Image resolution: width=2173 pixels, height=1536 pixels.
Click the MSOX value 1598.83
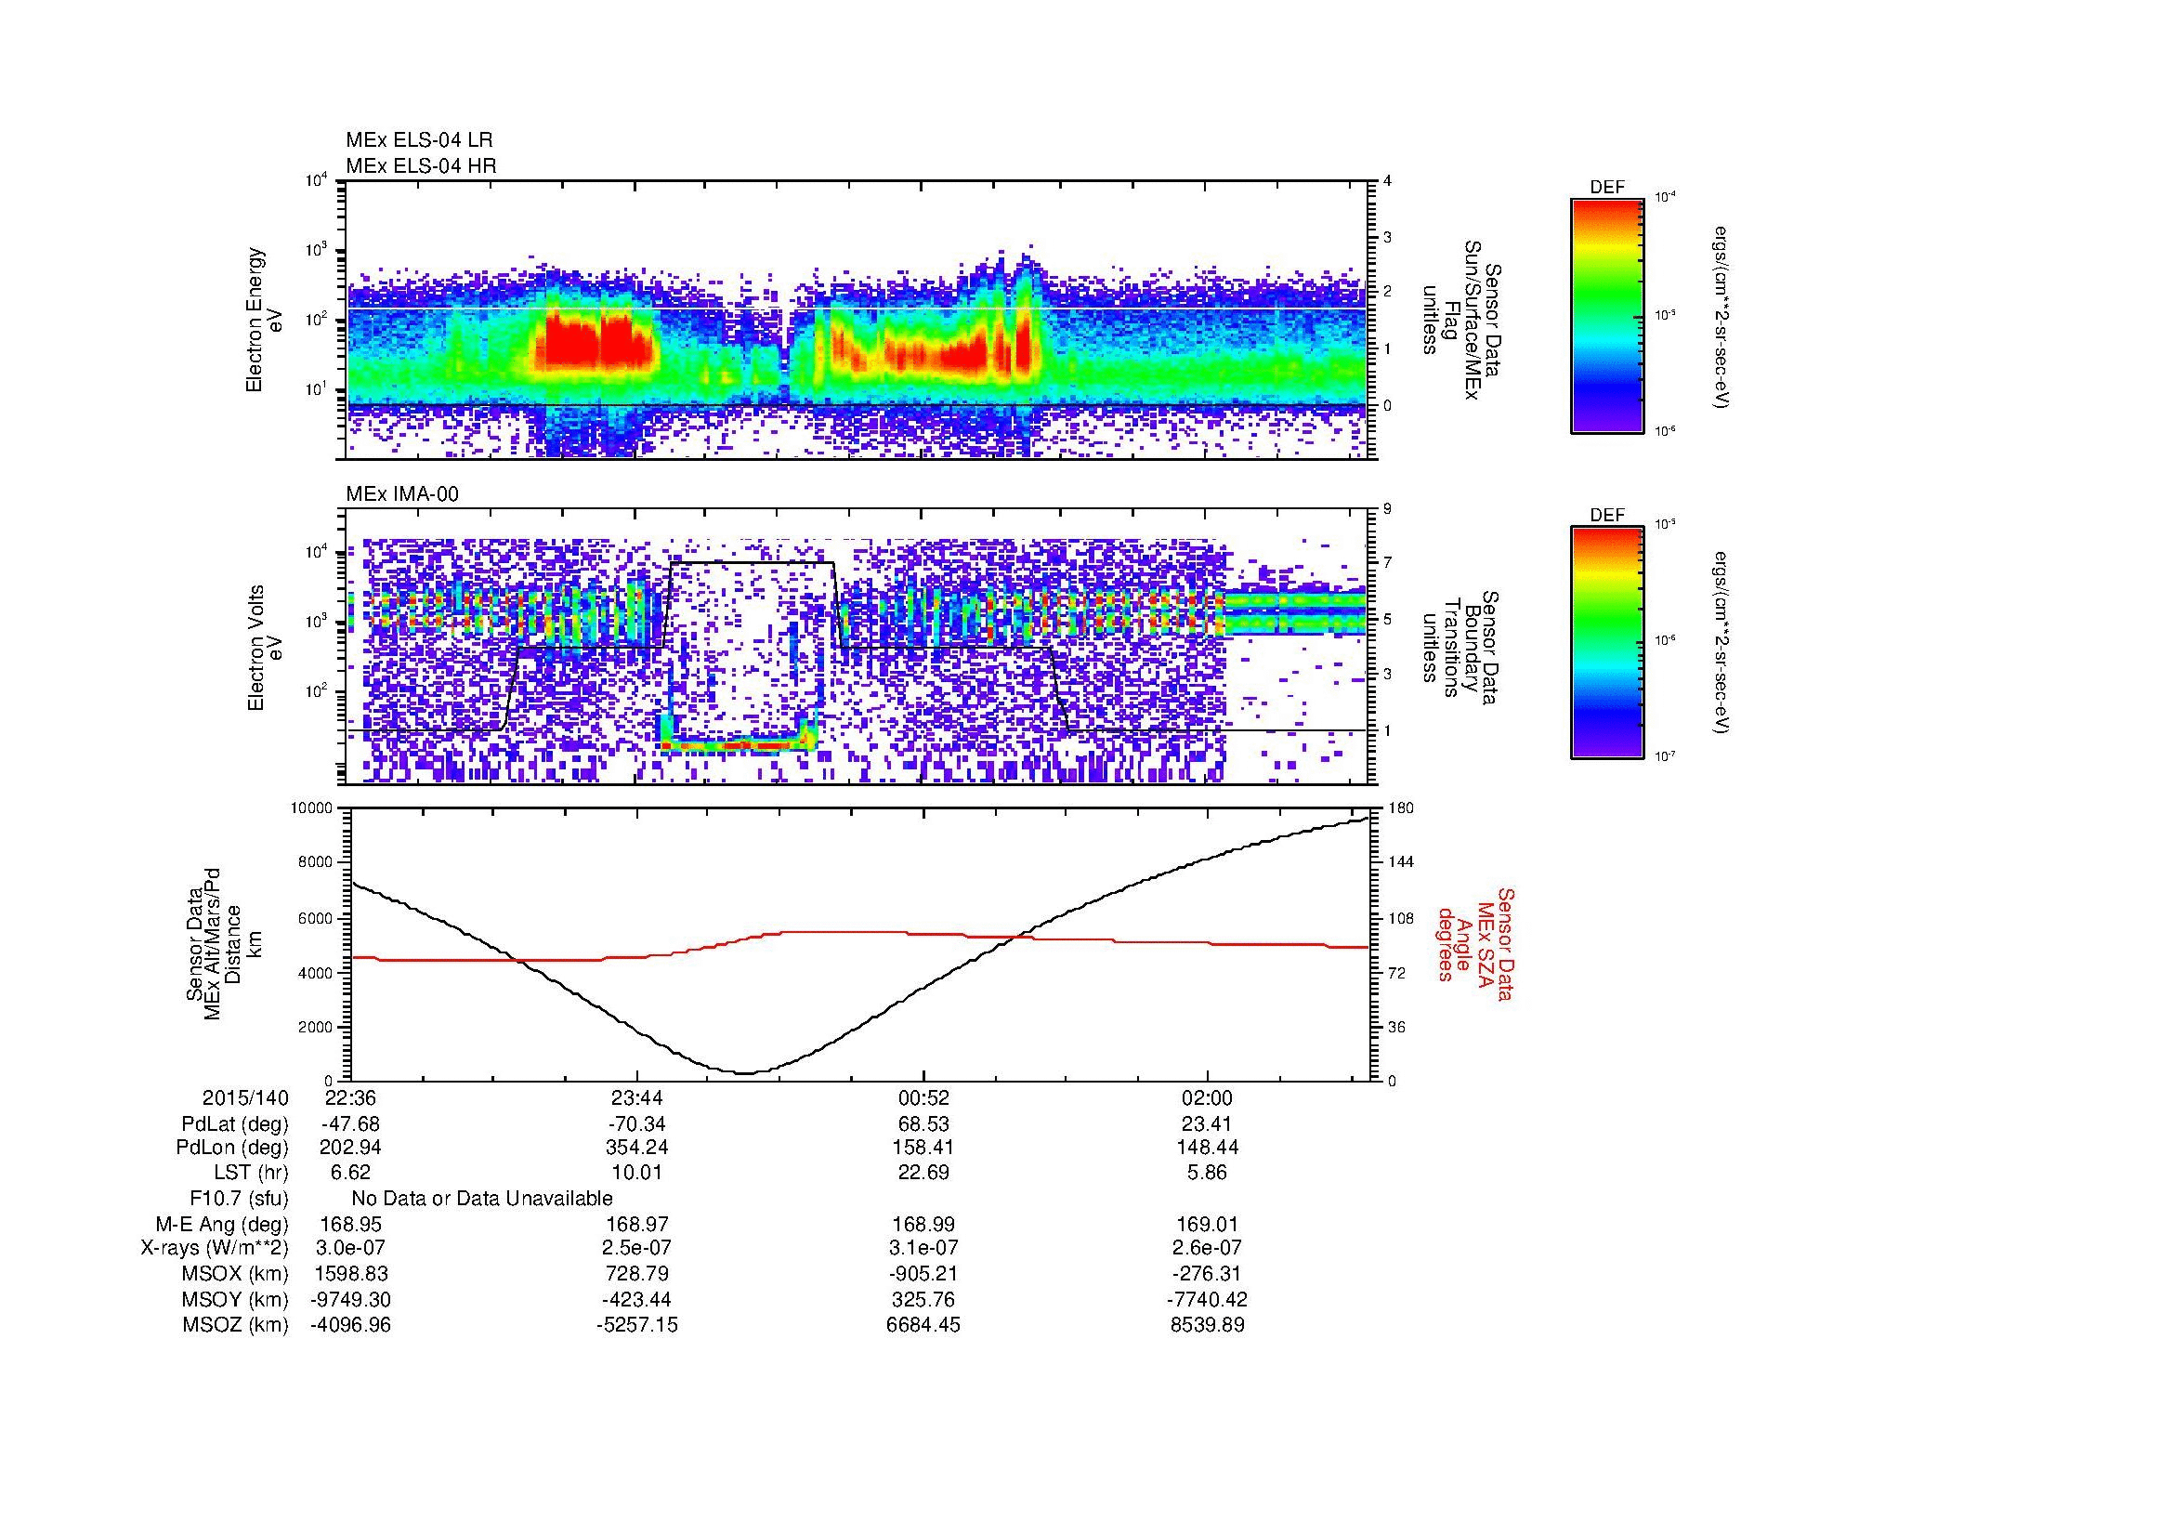pos(351,1275)
